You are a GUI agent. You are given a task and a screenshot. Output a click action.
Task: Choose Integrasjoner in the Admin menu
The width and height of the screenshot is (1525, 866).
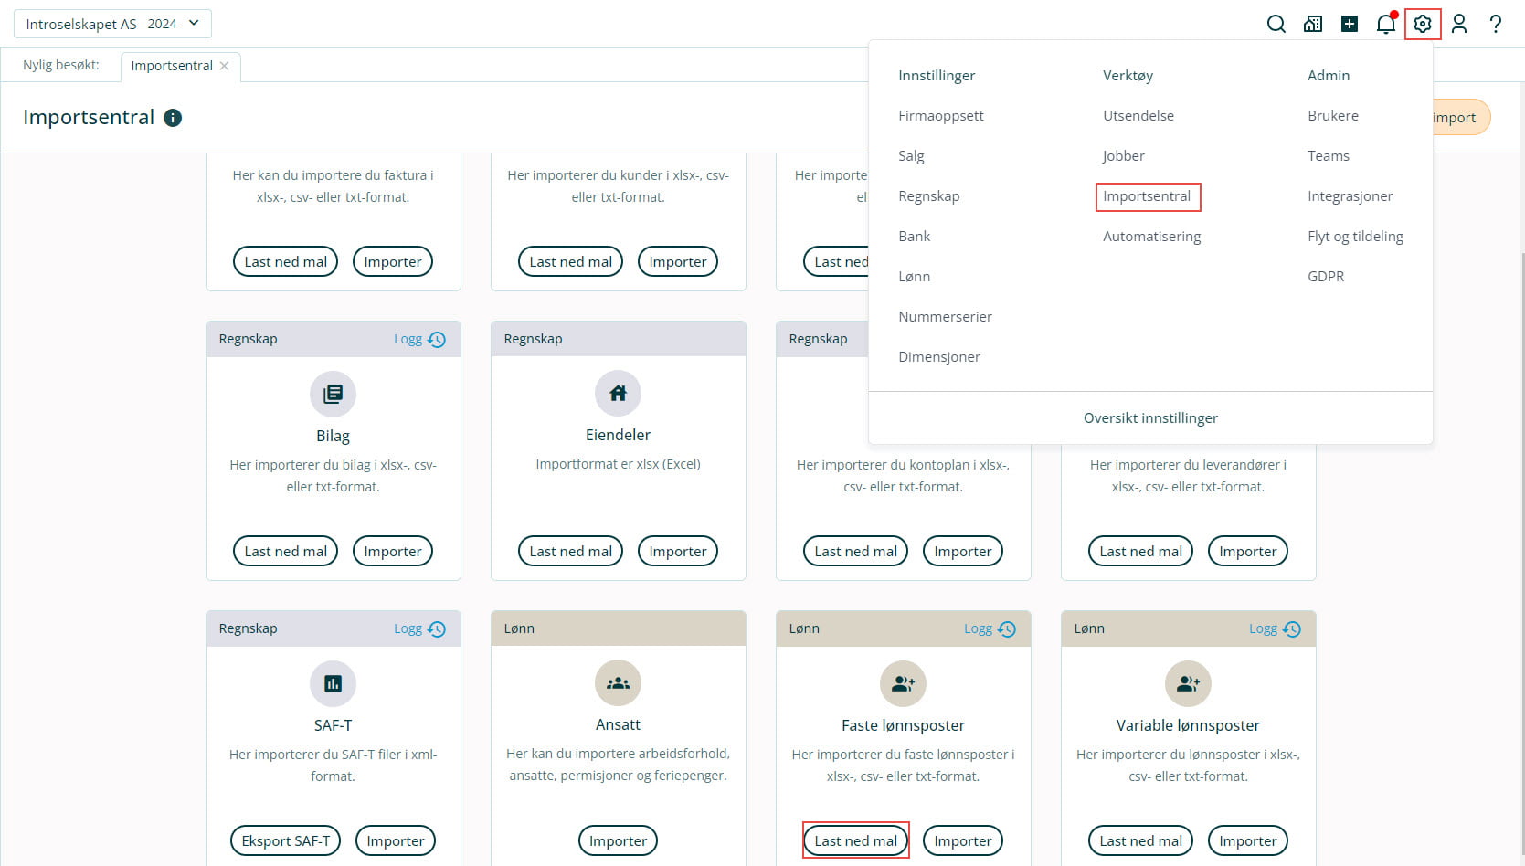pos(1350,196)
